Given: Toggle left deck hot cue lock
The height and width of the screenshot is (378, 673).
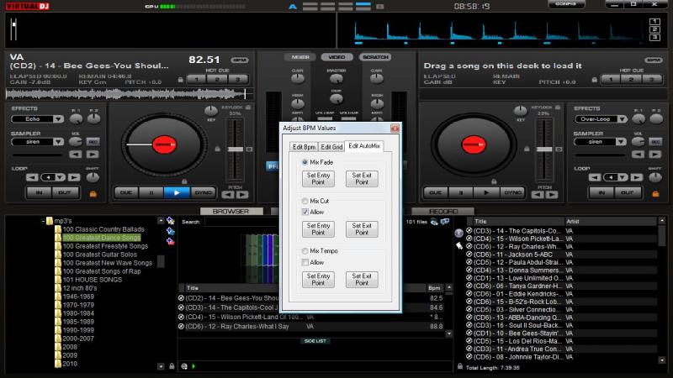Looking at the screenshot, I should point(181,80).
